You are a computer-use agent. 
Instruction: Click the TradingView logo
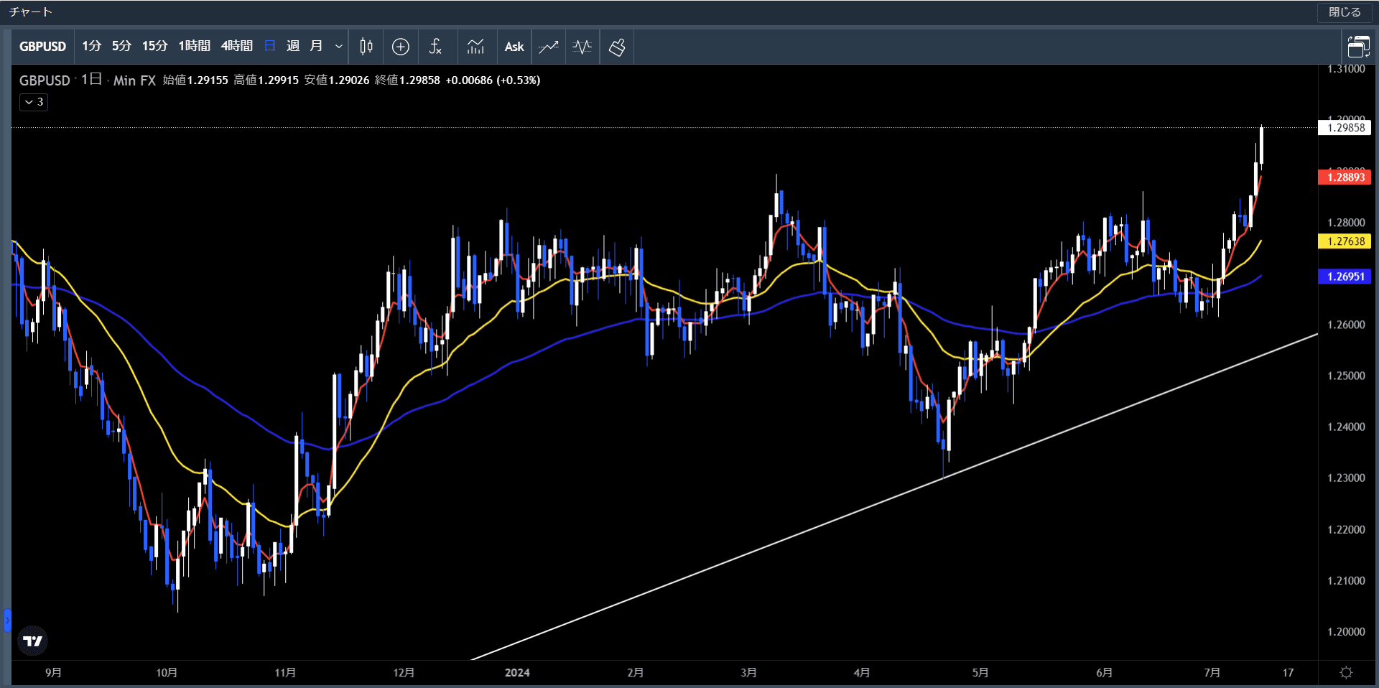coord(32,641)
